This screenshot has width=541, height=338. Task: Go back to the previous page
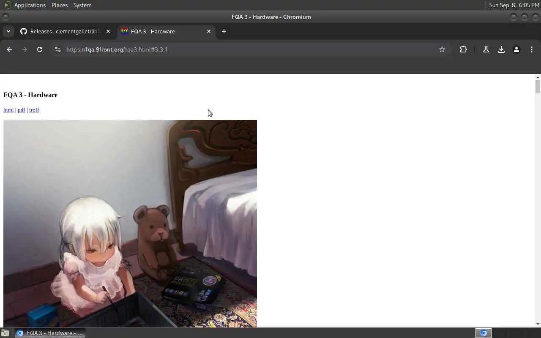pos(9,49)
